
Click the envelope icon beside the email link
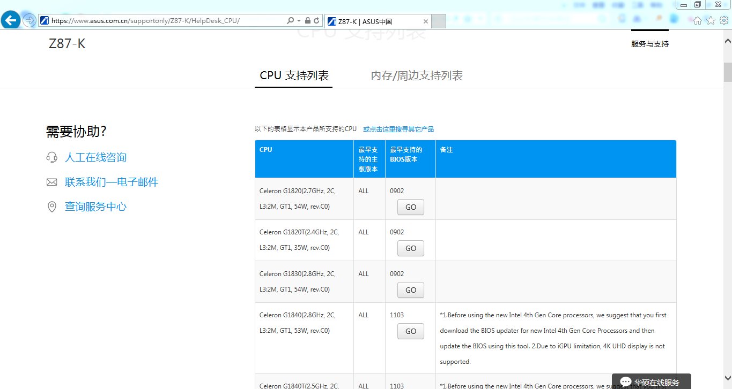point(51,182)
